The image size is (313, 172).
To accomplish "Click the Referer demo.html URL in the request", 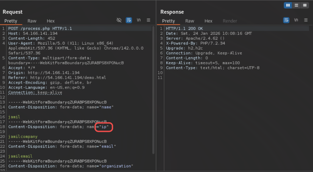I will pos(68,77).
